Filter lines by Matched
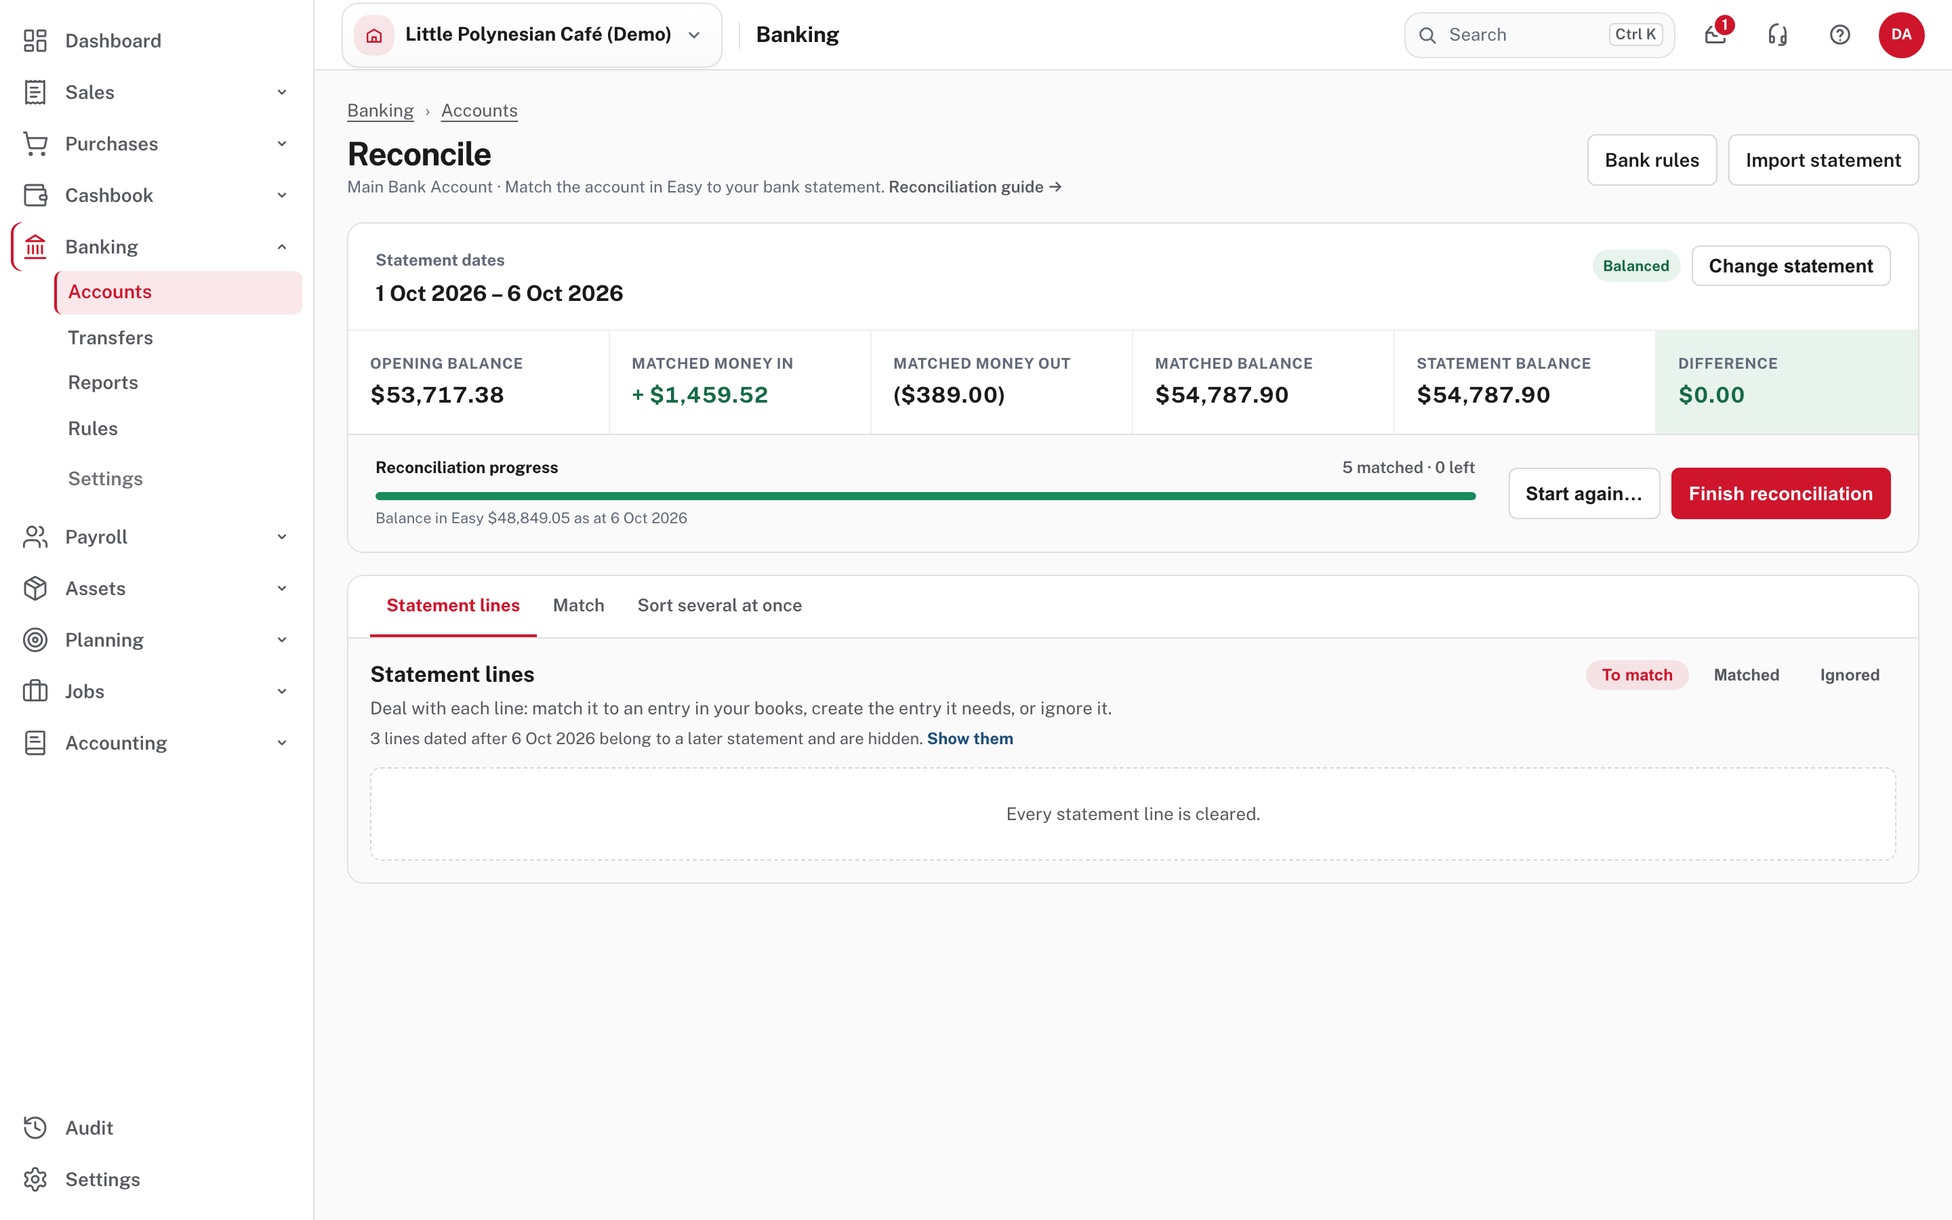This screenshot has height=1220, width=1952. (x=1747, y=675)
